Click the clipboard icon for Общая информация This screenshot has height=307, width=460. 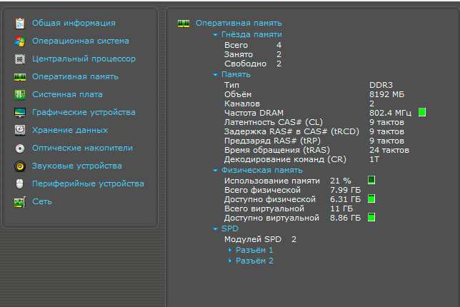20,24
